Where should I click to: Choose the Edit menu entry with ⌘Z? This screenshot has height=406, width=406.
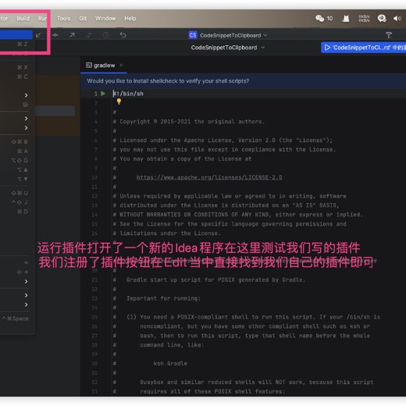(x=16, y=45)
